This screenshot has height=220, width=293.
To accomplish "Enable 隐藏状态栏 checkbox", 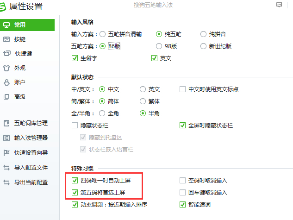I will [x=75, y=125].
